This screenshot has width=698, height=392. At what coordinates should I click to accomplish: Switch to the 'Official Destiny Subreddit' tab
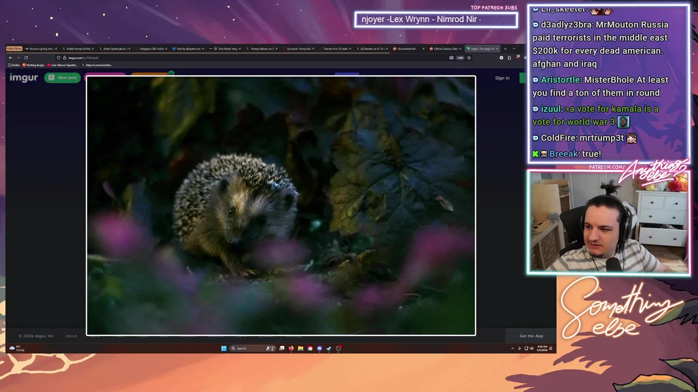click(444, 48)
